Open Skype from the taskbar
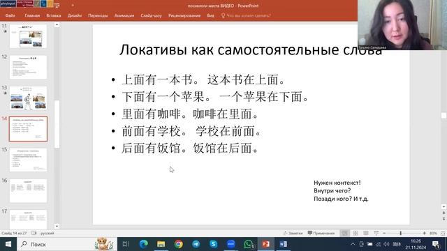 click(x=214, y=244)
